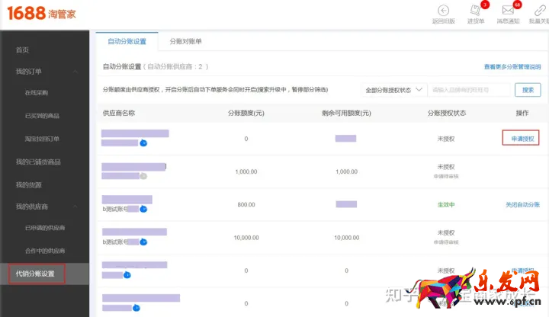Click the supplier Wangwang ID search field

pos(469,90)
